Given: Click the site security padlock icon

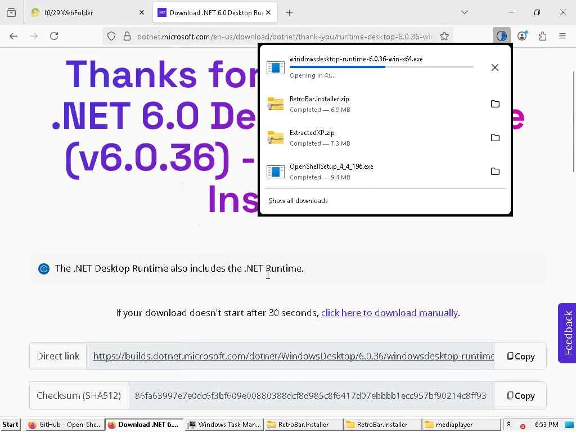Looking at the screenshot, I should point(127,36).
